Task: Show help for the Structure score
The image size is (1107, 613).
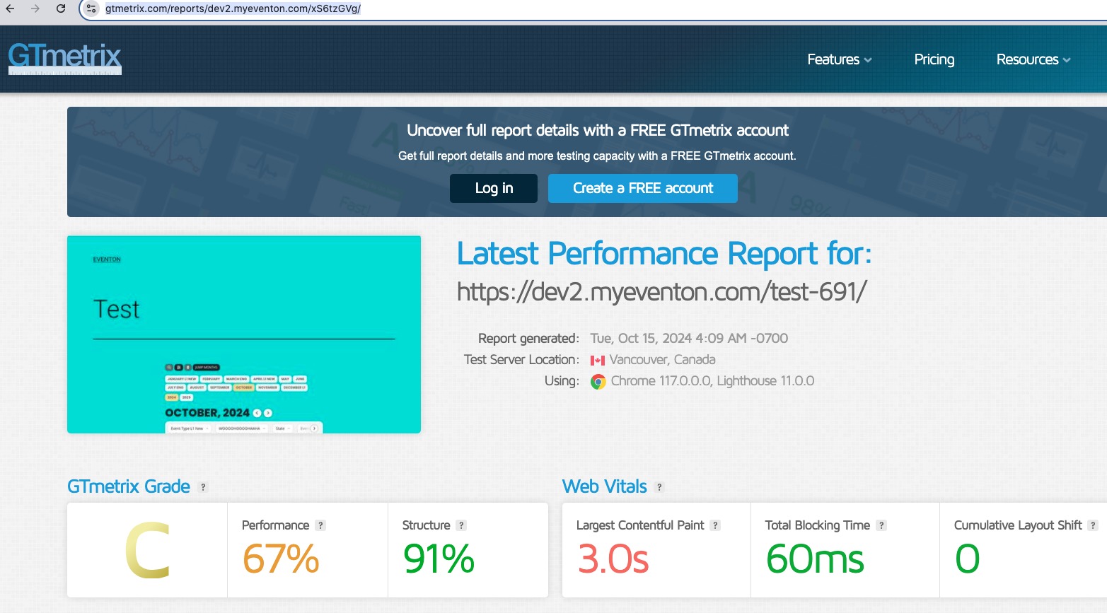Action: 461,525
